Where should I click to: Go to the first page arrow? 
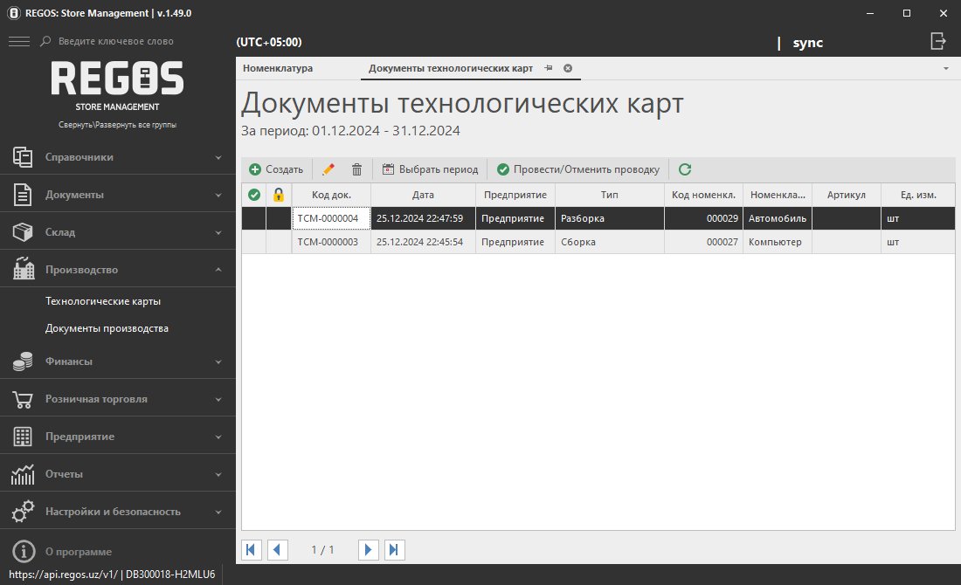pos(252,549)
